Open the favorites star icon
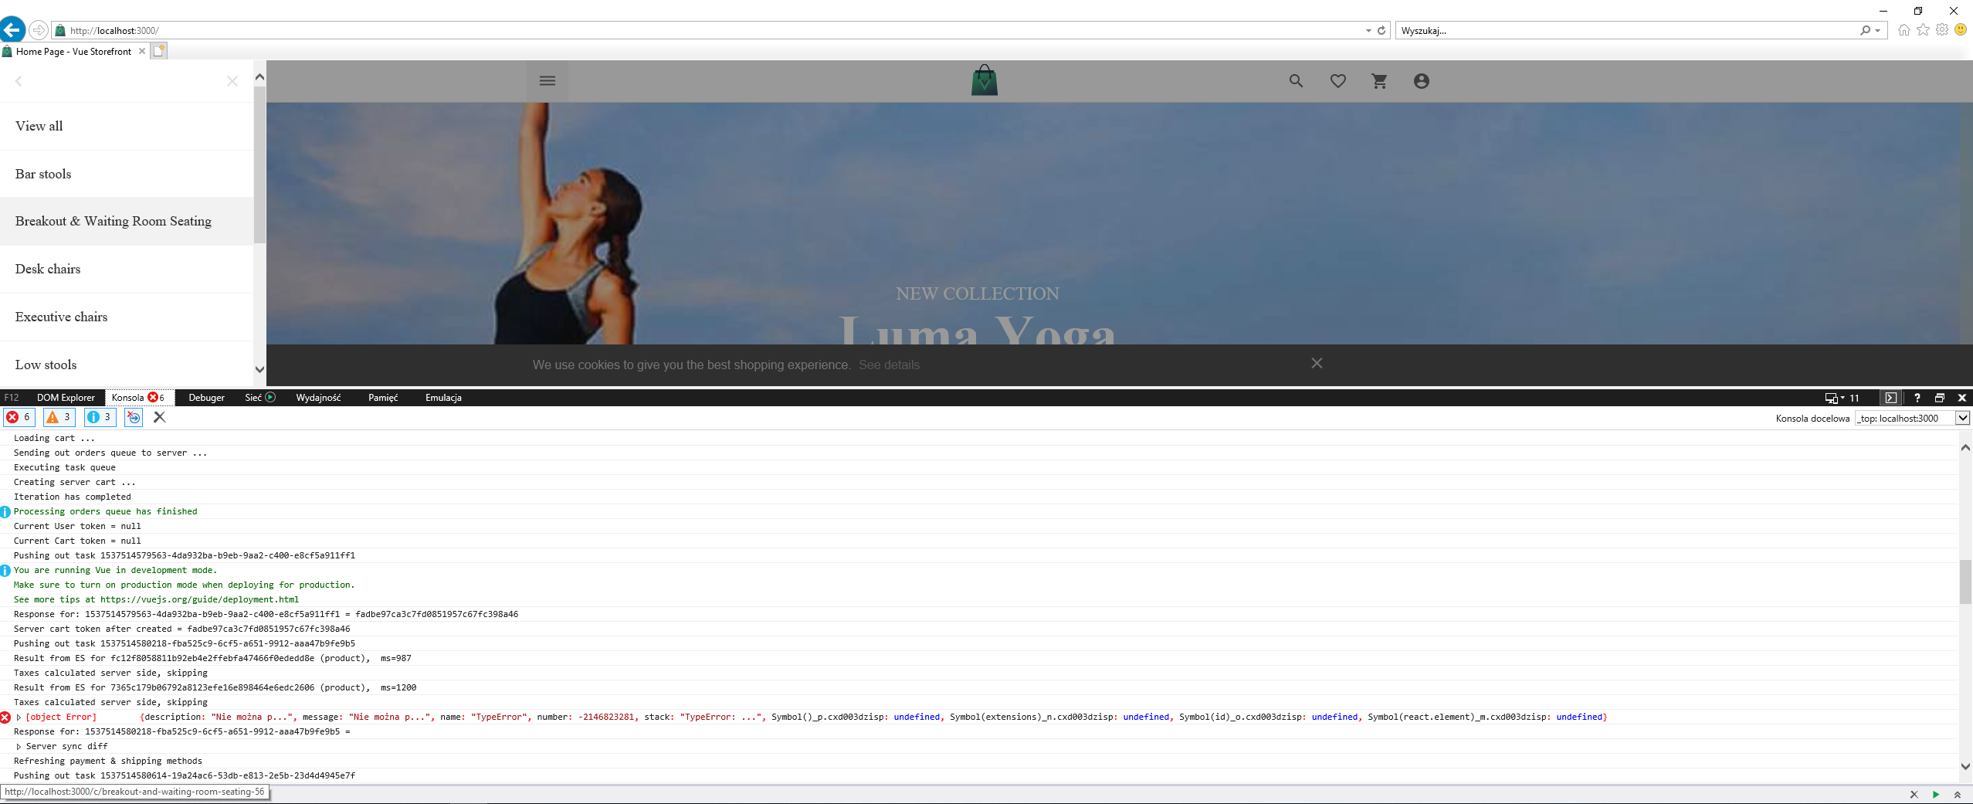1973x804 pixels. click(x=1923, y=30)
